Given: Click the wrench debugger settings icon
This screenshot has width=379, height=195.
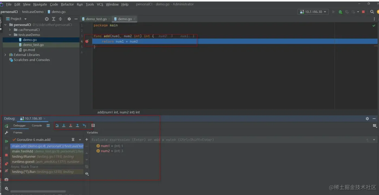Looking at the screenshot, I should (6, 133).
